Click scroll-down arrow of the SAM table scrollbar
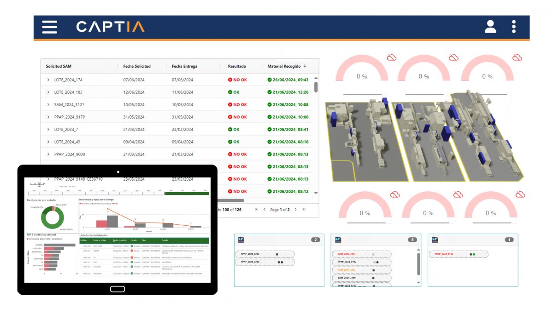Viewport: 553px width, 309px height. click(316, 193)
